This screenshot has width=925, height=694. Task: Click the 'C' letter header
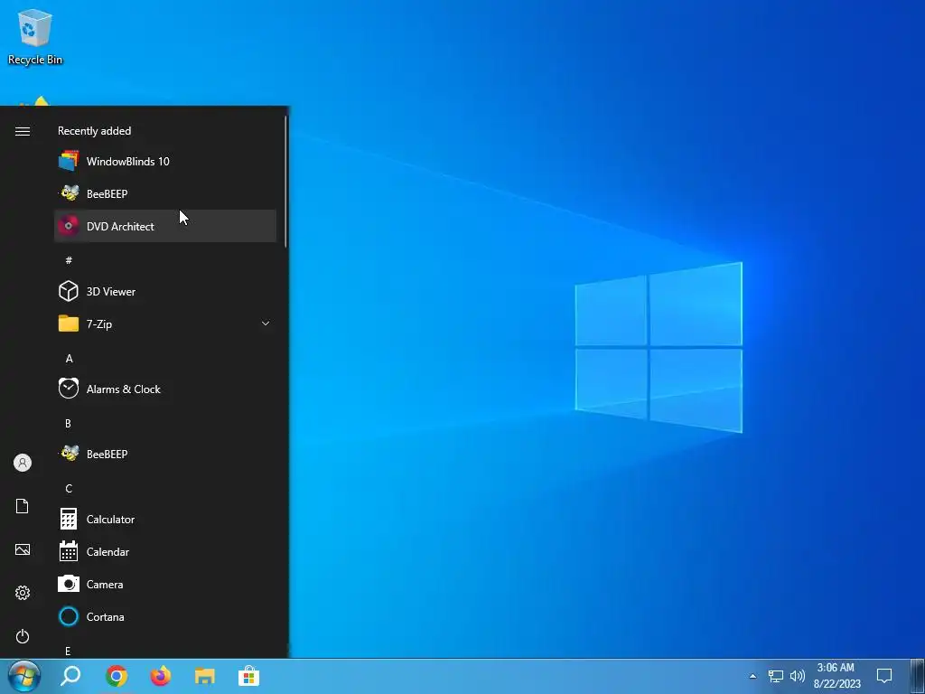[69, 489]
